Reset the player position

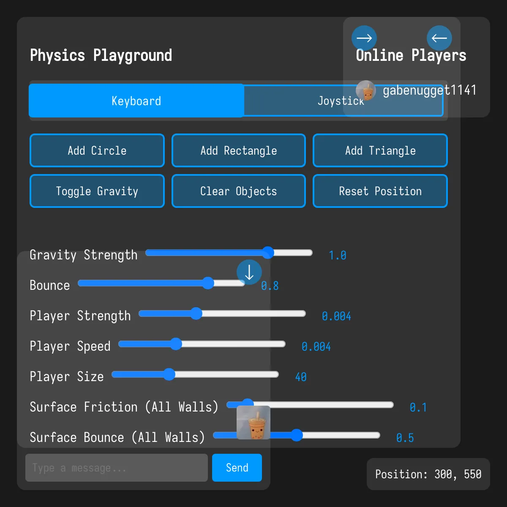click(380, 191)
